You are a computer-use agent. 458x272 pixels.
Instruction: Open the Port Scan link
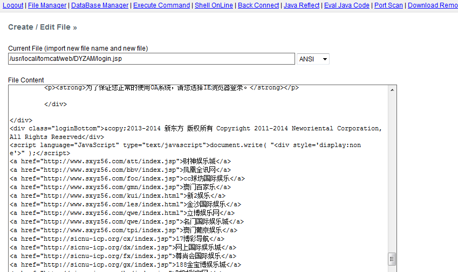388,5
